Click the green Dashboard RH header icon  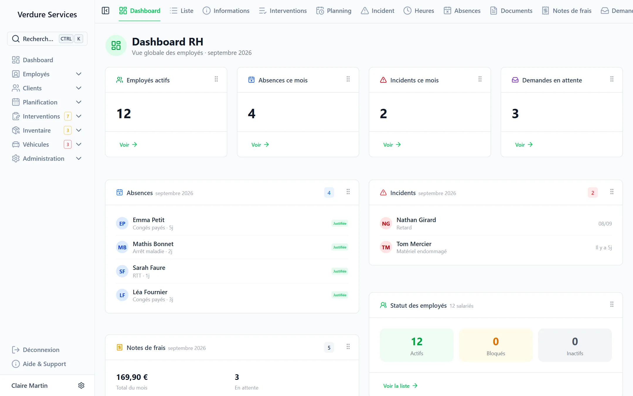[x=116, y=45]
